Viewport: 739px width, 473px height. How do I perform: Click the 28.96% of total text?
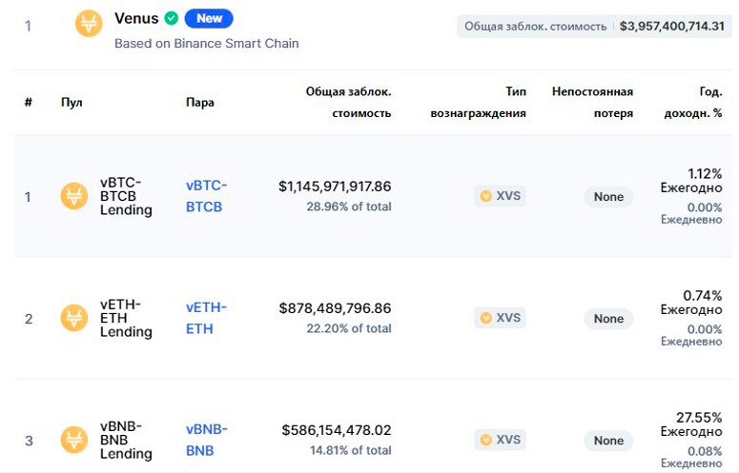[349, 207]
